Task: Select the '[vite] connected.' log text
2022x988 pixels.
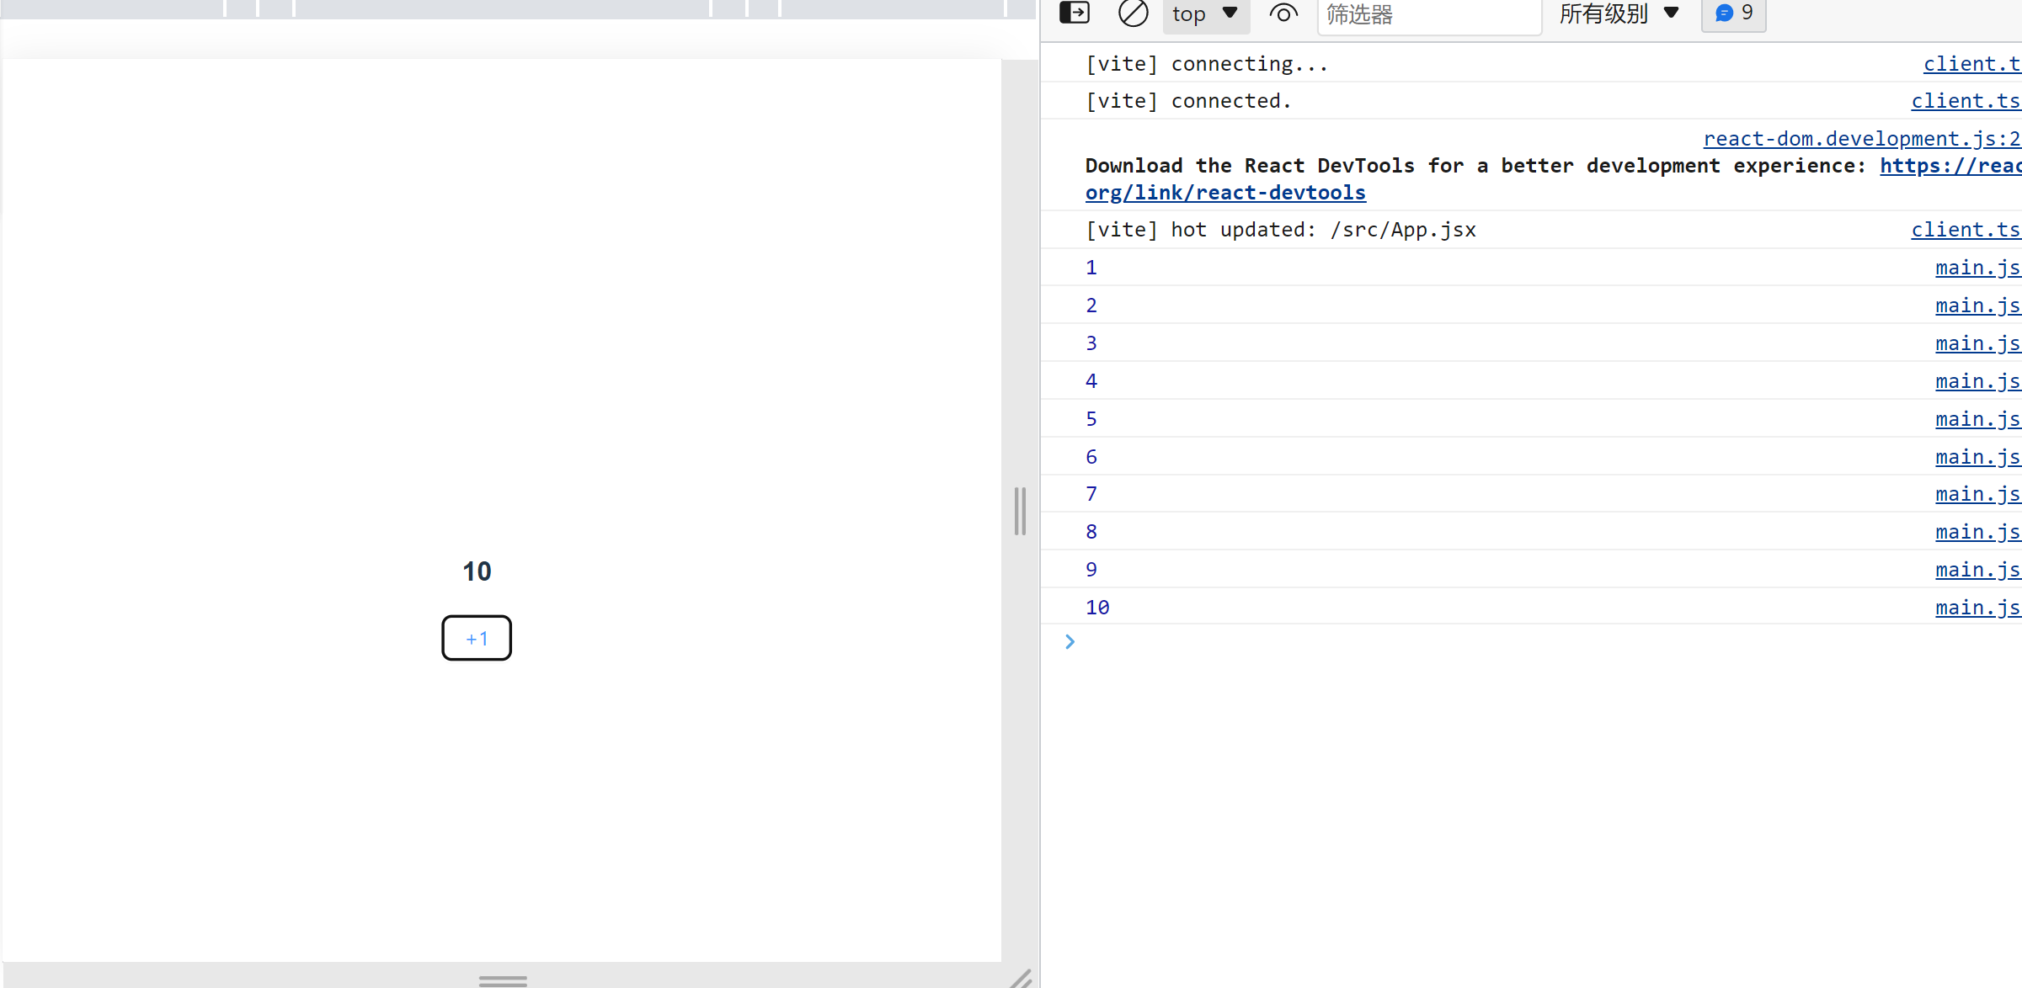Action: tap(1188, 101)
